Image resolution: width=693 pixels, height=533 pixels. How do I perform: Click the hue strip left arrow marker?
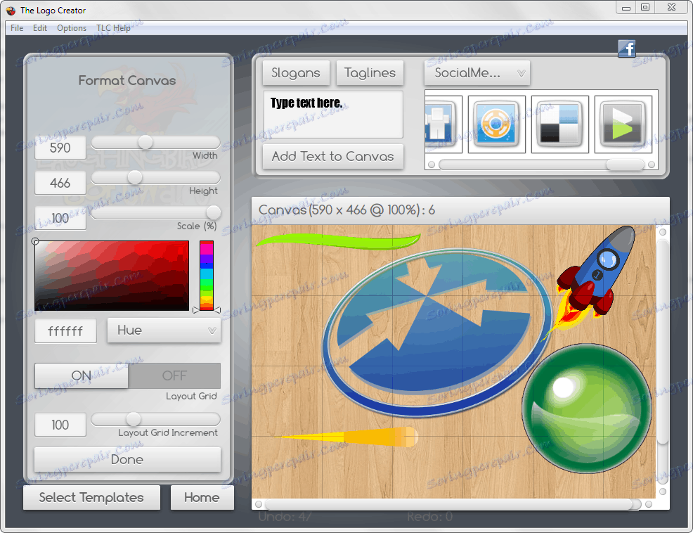(x=195, y=311)
